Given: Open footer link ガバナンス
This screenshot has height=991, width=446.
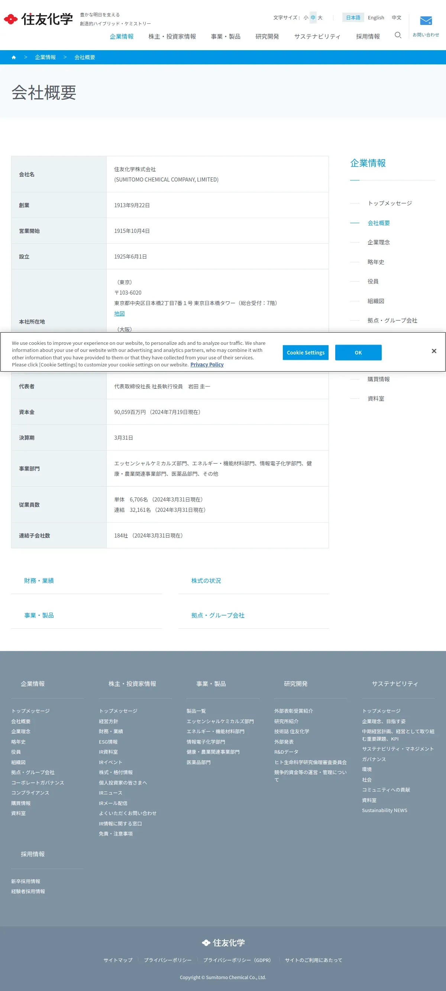Looking at the screenshot, I should point(374,759).
